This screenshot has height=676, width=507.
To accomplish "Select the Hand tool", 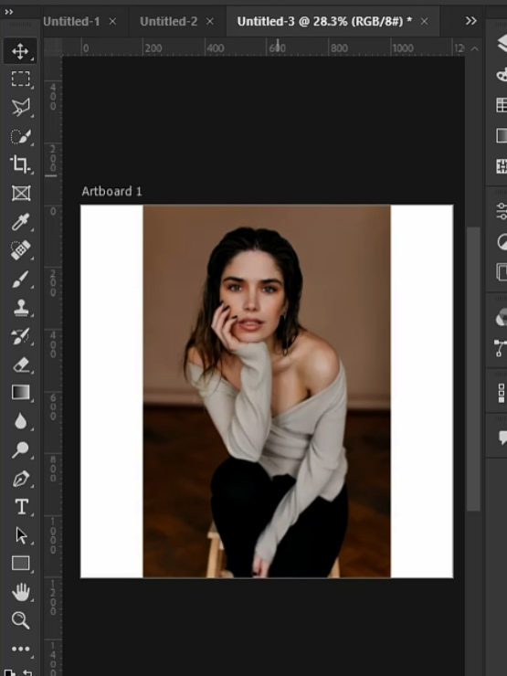I will [20, 592].
